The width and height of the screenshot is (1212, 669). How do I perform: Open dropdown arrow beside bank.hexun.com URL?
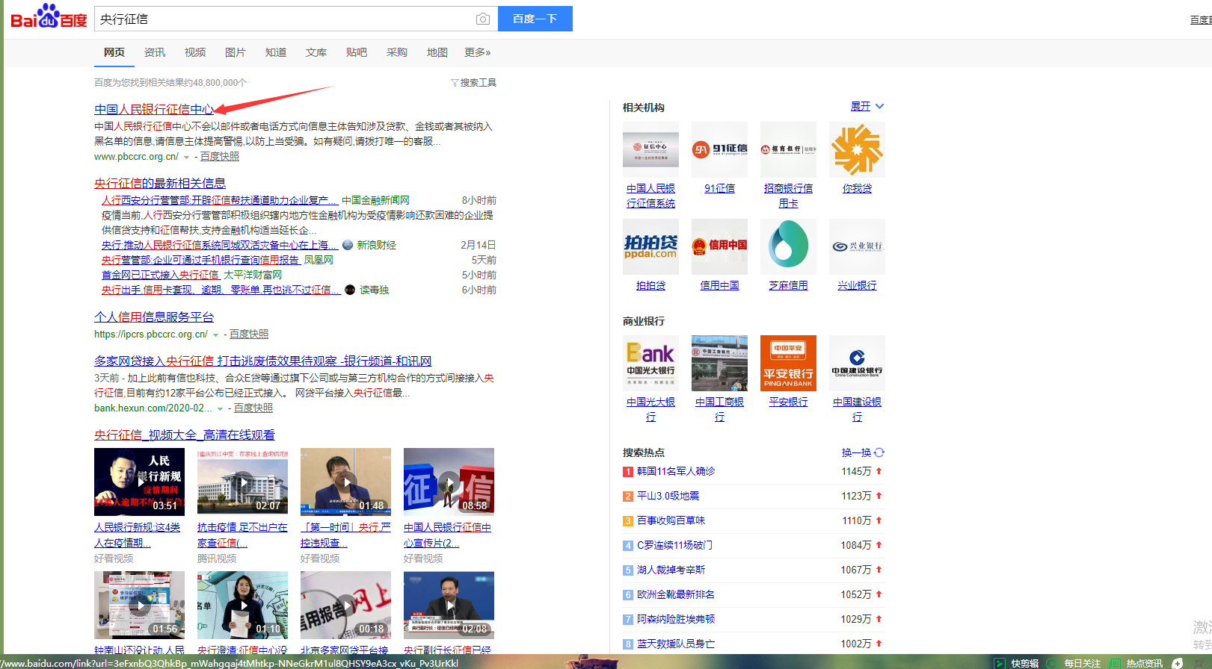[x=221, y=409]
